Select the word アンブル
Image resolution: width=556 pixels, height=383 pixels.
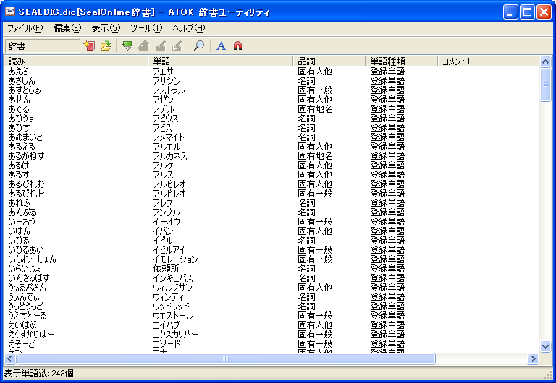(167, 212)
